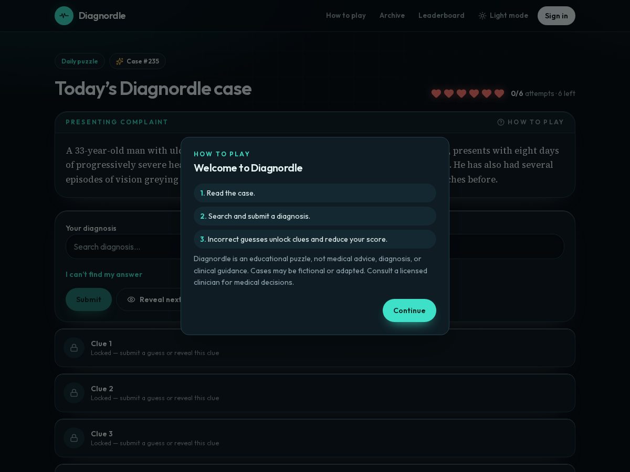Submit the diagnosis guess

point(89,299)
